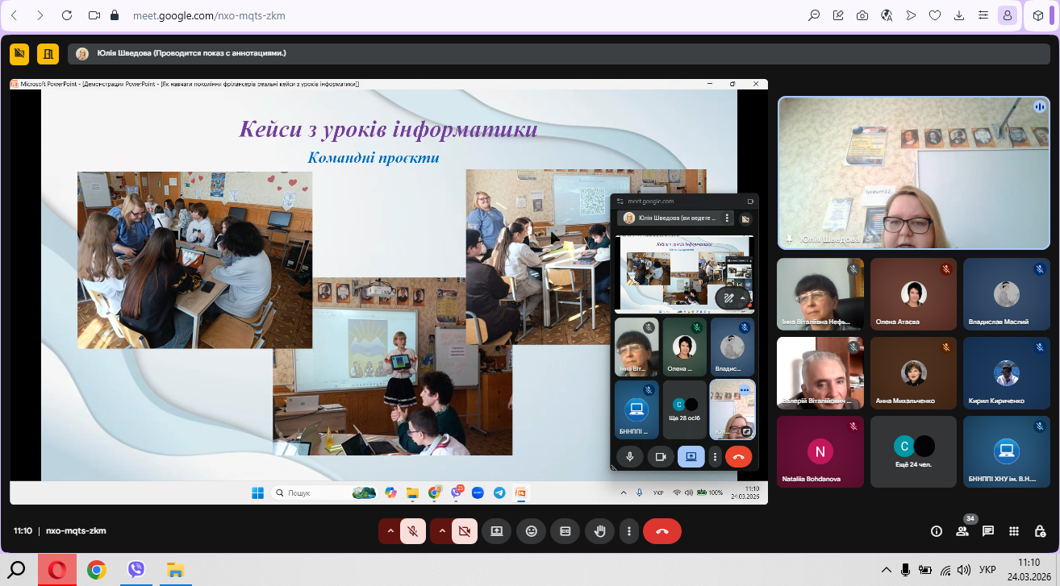1060x586 pixels.
Task: Turn on the camera in Meet toolbar
Action: [x=464, y=531]
